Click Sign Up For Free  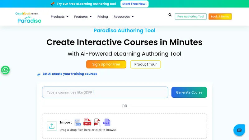[106, 64]
